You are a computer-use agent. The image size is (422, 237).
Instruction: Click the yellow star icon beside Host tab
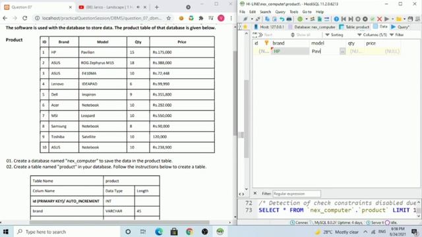[x=245, y=27]
